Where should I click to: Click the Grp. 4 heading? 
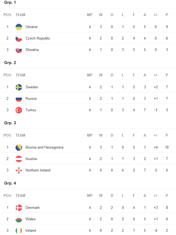pos(10,183)
